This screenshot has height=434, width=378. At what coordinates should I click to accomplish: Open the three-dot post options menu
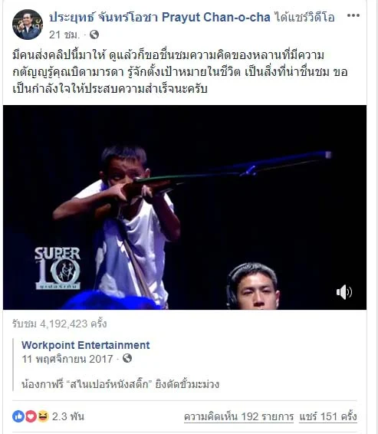click(x=353, y=15)
